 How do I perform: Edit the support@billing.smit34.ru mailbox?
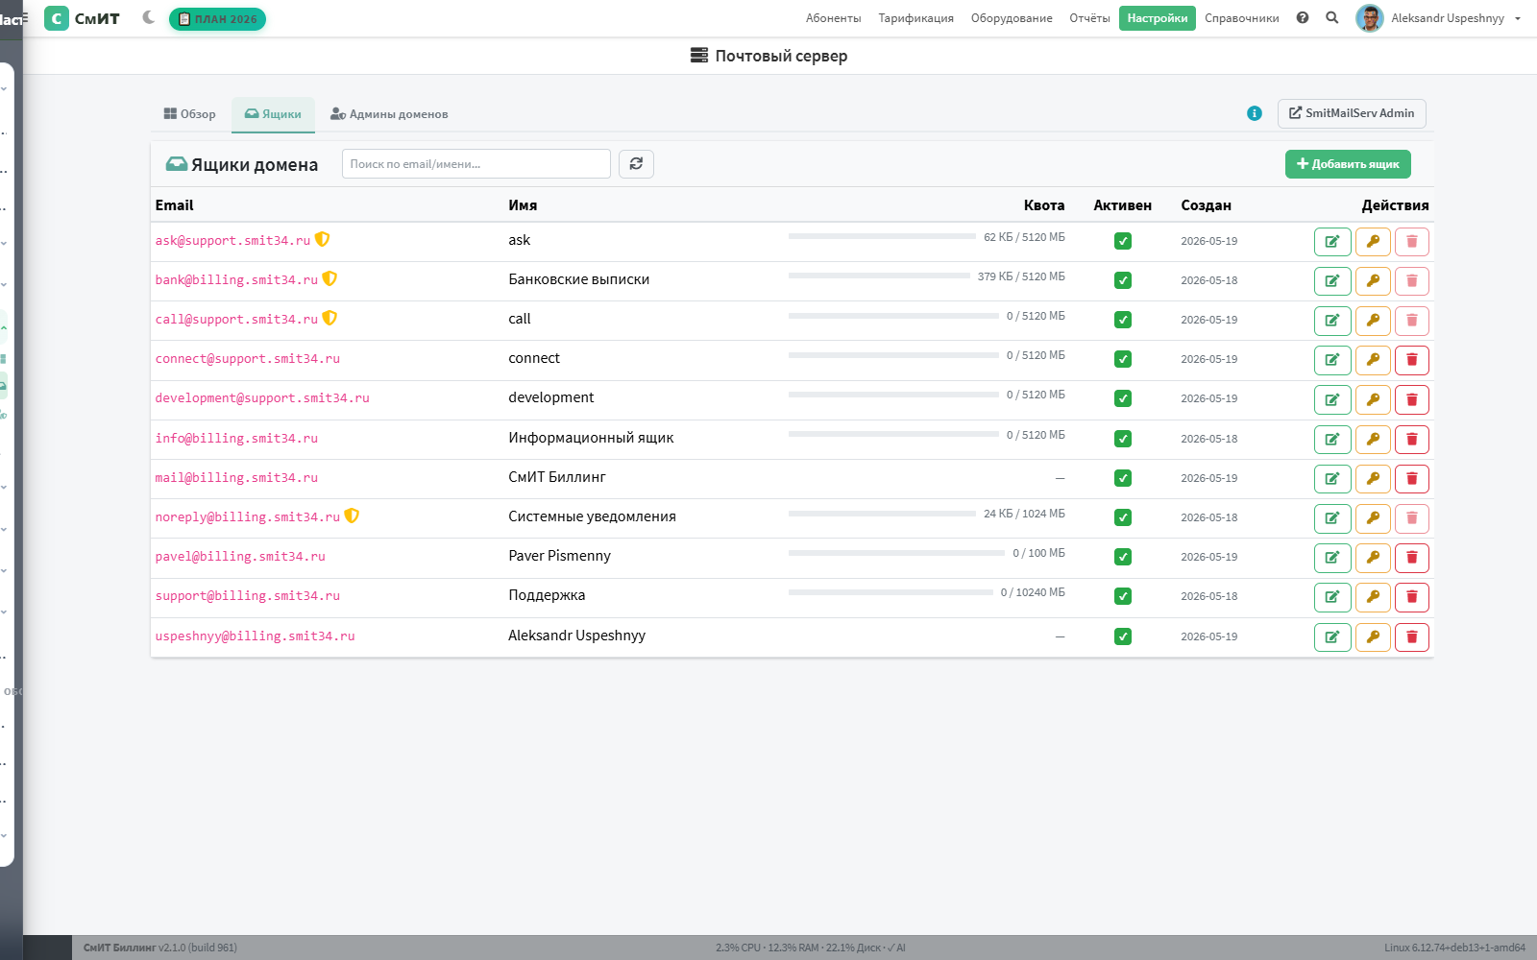[1332, 597]
